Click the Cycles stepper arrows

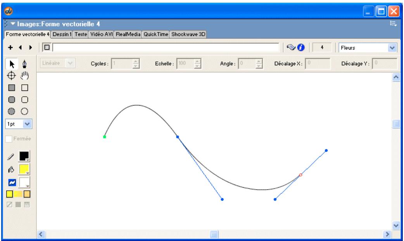(x=136, y=63)
